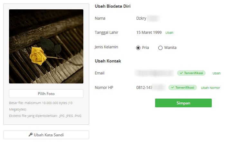Open the Ubah Kata Sandi button
Viewport: 242px width, 145px height.
tap(46, 135)
